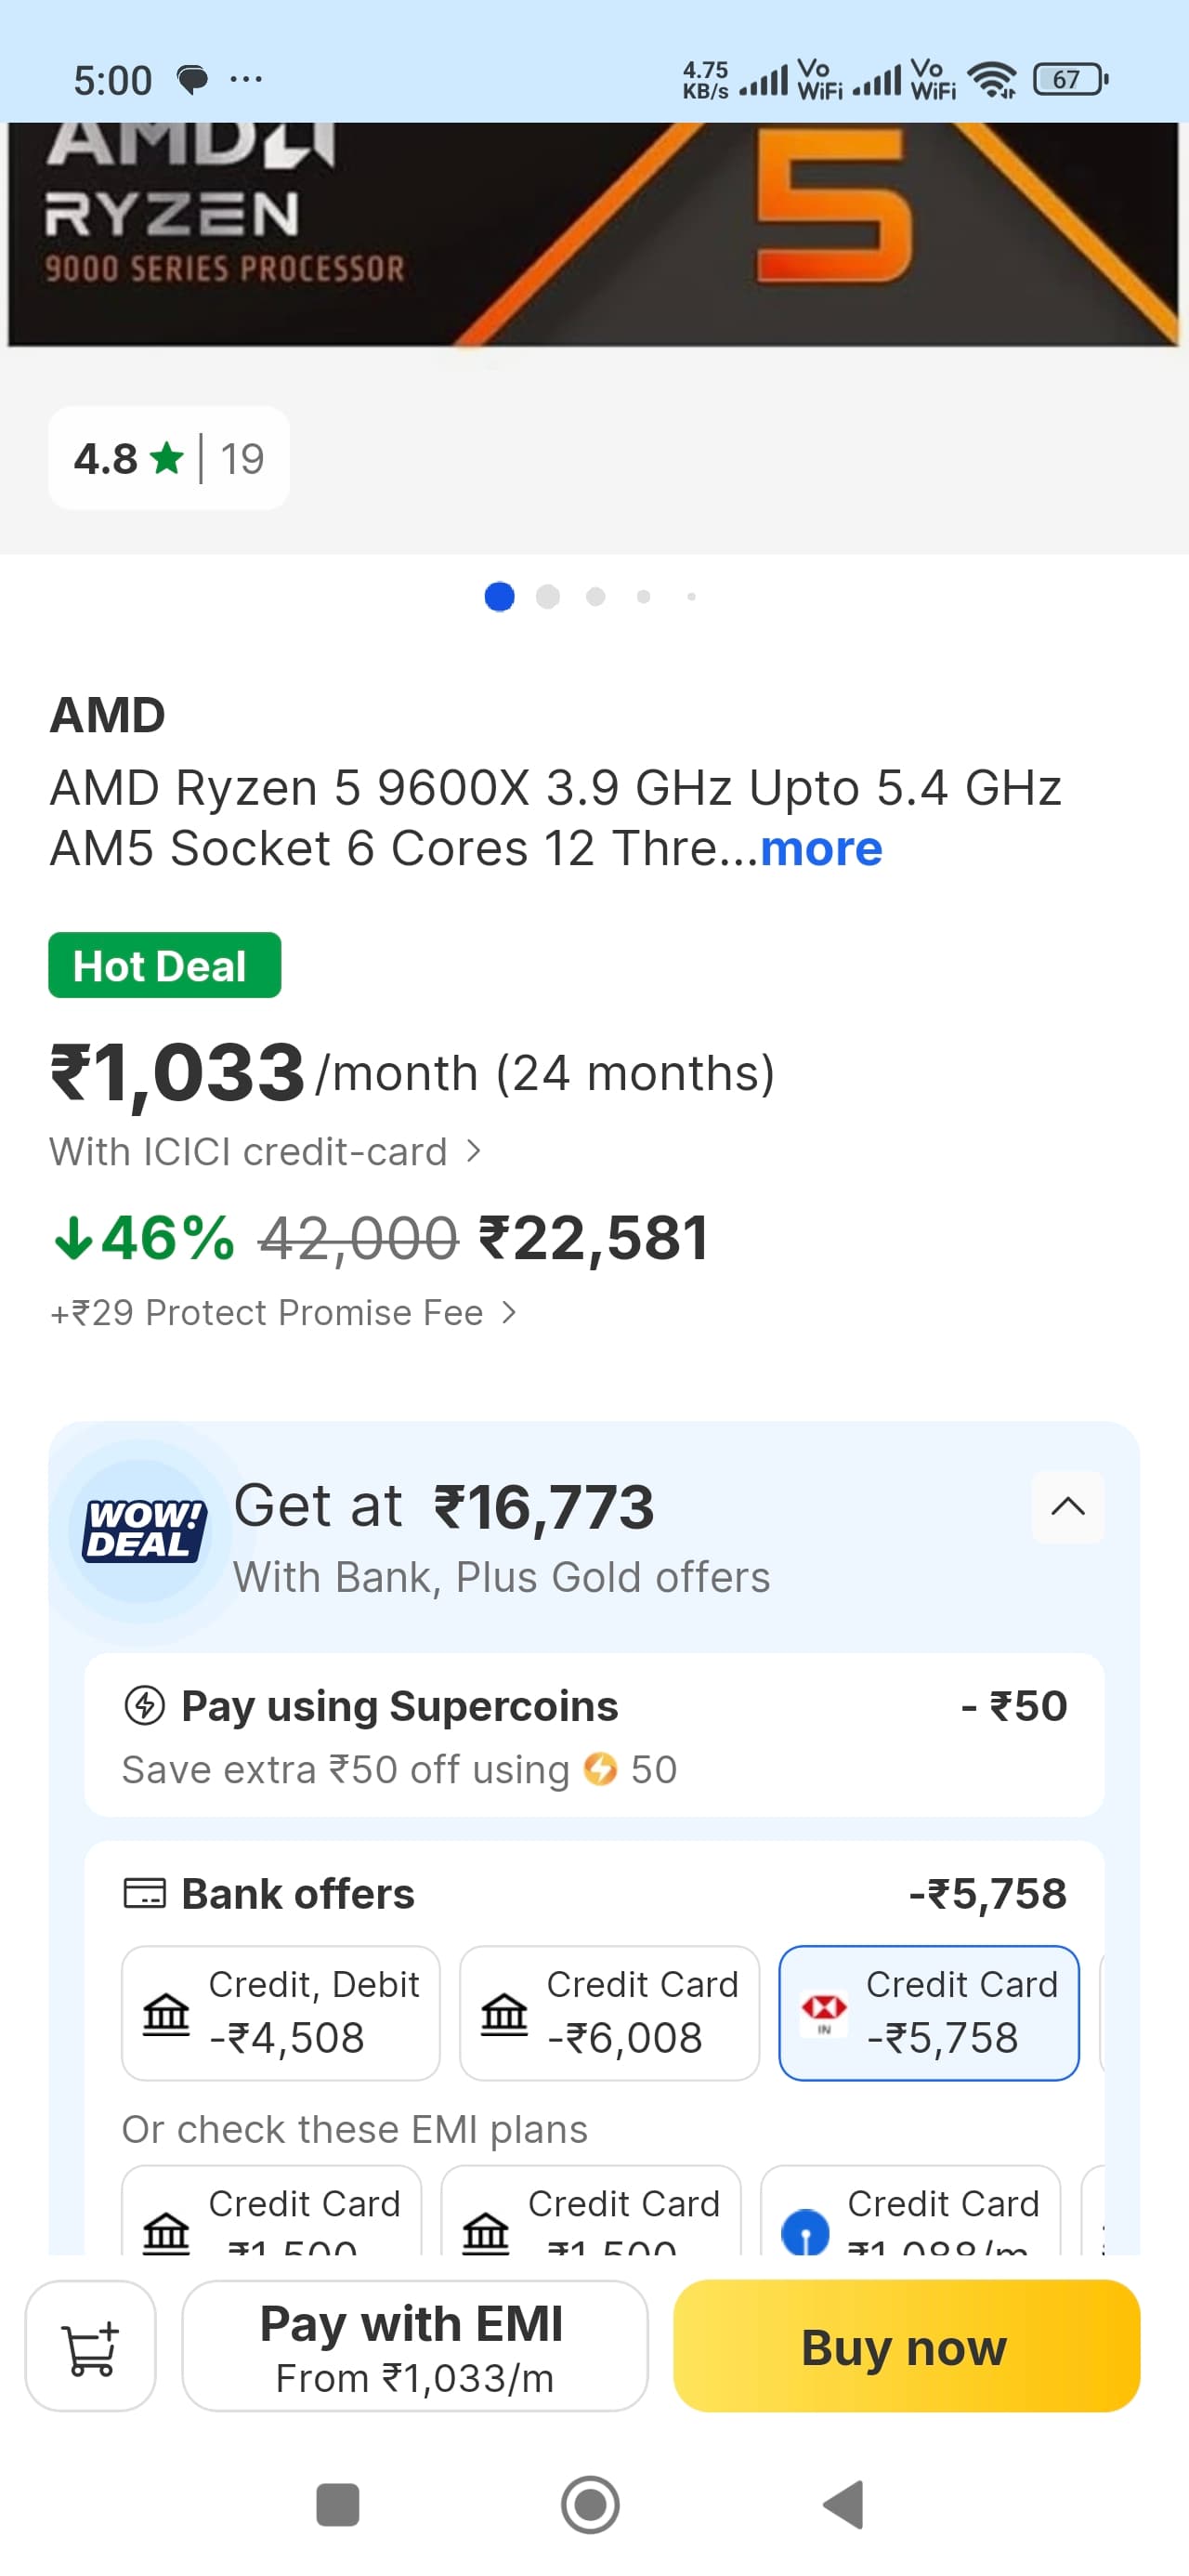
Task: Select the Credit Card -₹6,008 bank offer
Action: 609,2012
